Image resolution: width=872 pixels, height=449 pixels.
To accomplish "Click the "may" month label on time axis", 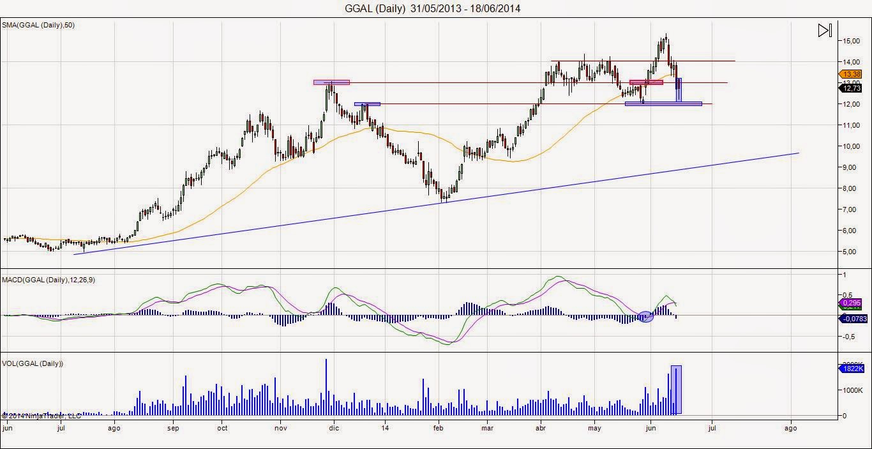I will 595,429.
